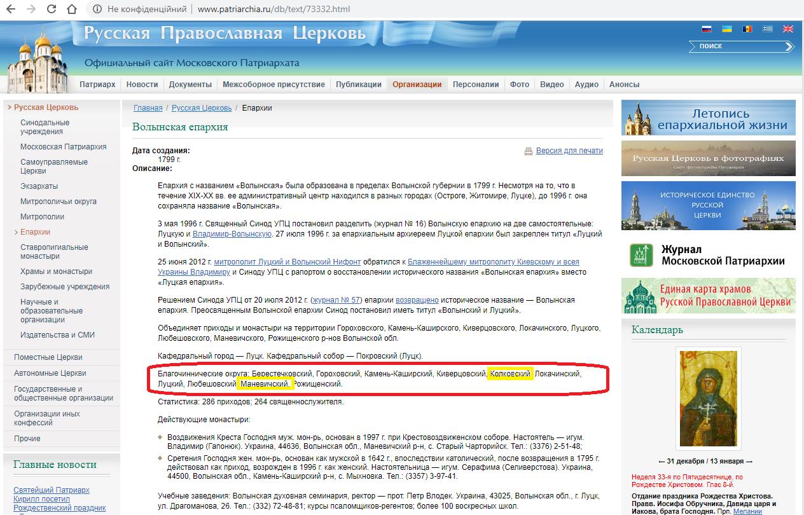Choose the Greek flag language icon
Screen dimensions: 804x515
pos(768,29)
